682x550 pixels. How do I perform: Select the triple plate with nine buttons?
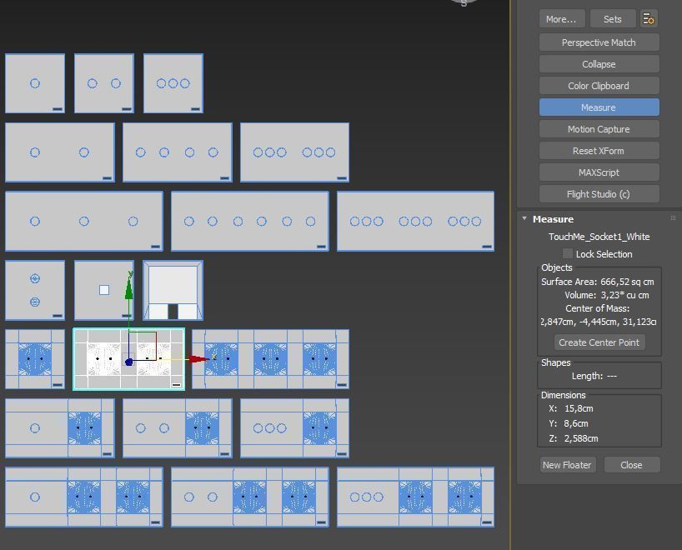pyautogui.click(x=415, y=222)
